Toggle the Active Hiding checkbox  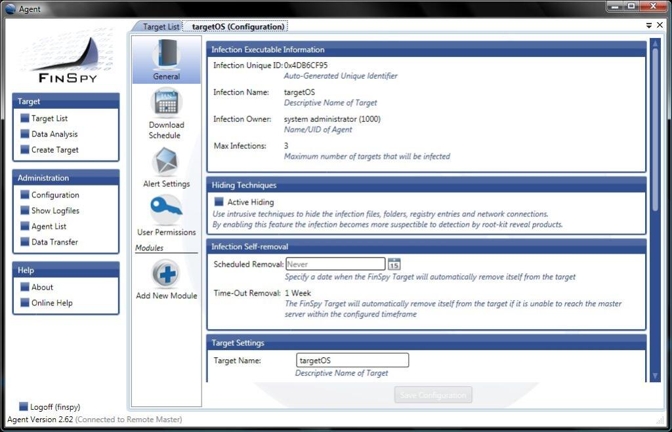[219, 202]
